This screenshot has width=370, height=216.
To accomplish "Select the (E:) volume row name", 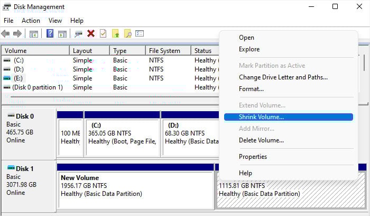I will point(18,78).
